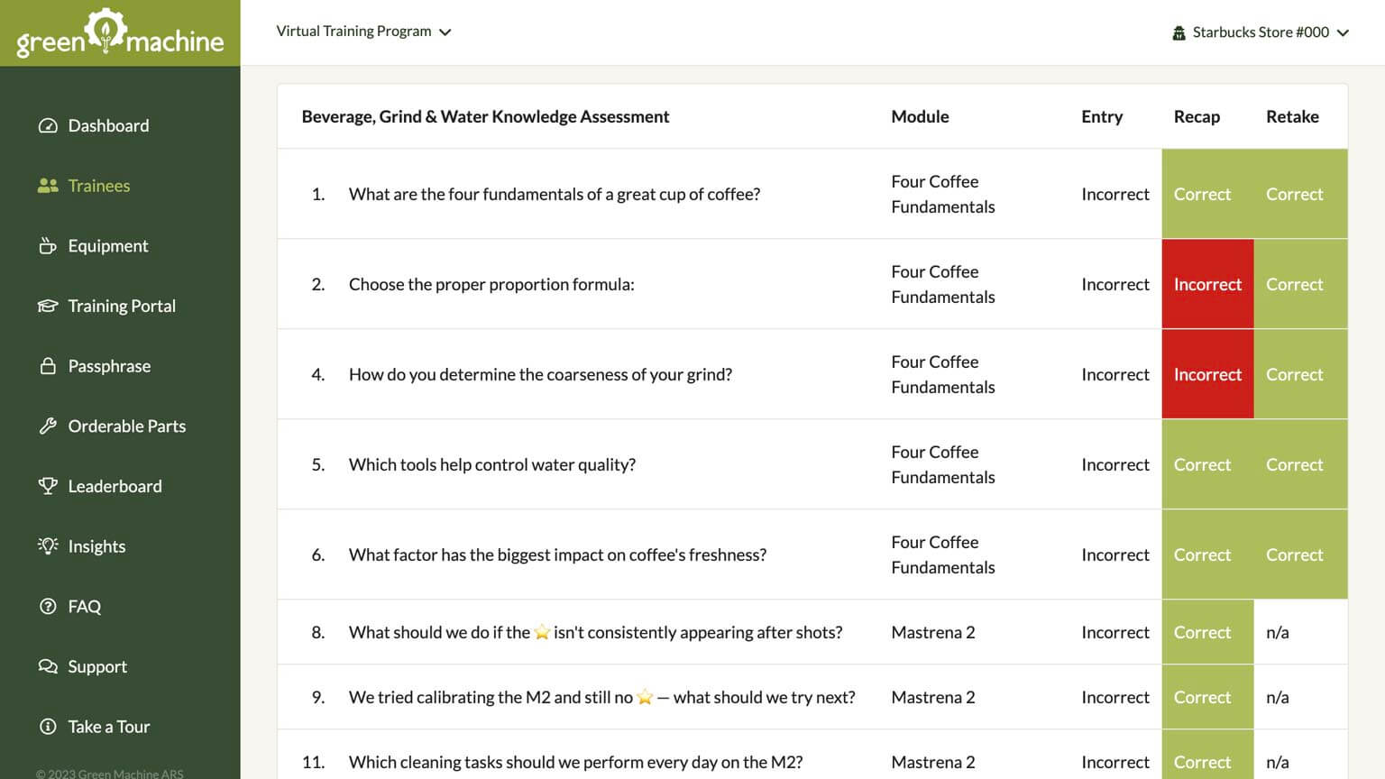Click the Passphrase lock icon
Viewport: 1385px width, 779px height.
pyautogui.click(x=48, y=366)
